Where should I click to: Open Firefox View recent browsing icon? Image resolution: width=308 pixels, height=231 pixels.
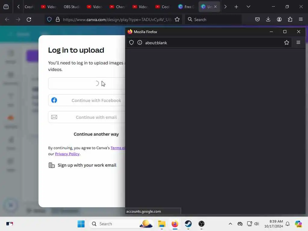click(6, 7)
